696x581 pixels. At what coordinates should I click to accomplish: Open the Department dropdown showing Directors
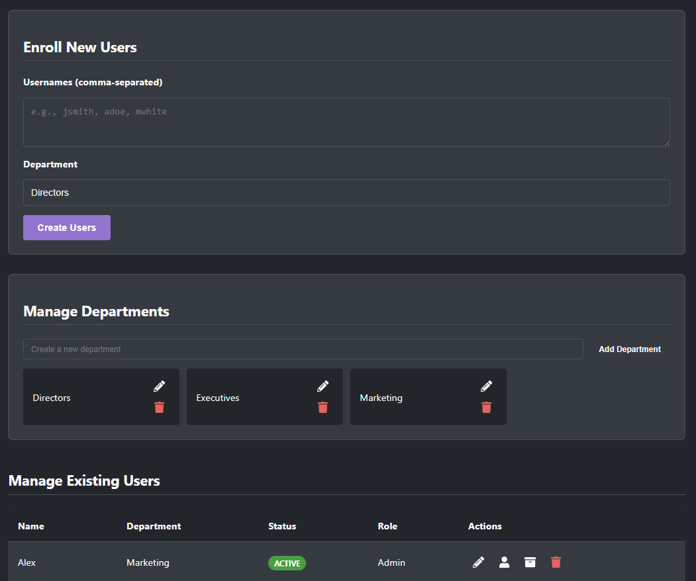point(346,193)
